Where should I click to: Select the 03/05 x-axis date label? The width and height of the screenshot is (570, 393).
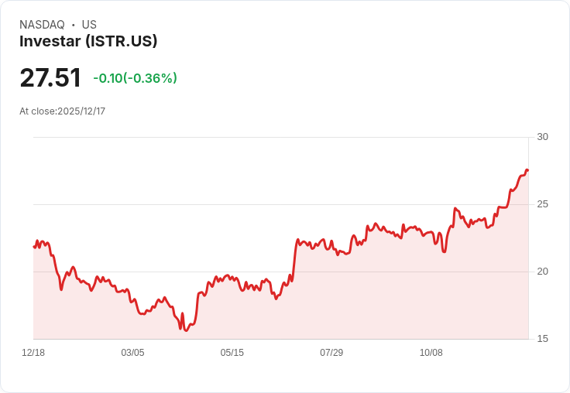pos(132,353)
